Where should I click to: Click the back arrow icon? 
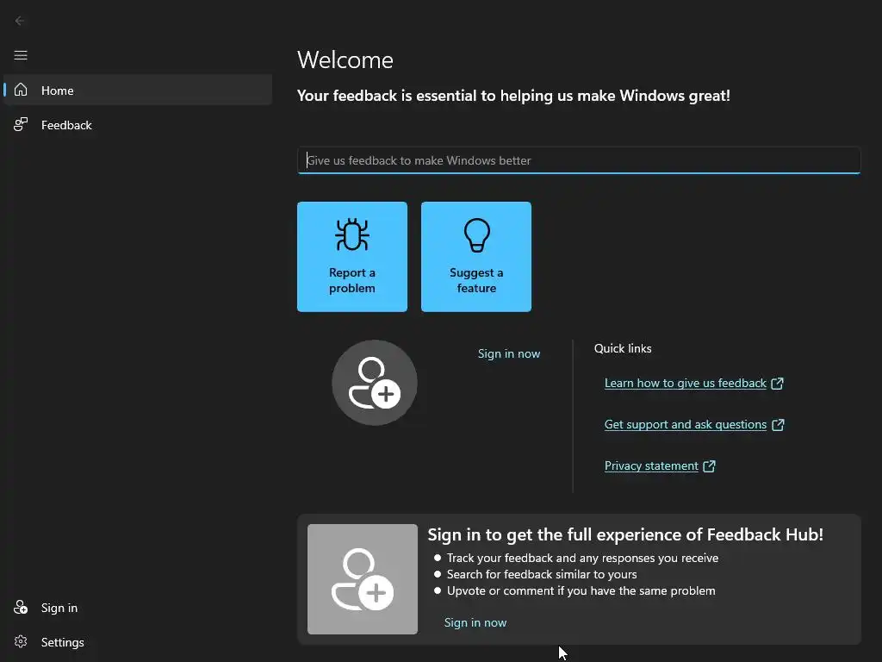click(20, 21)
